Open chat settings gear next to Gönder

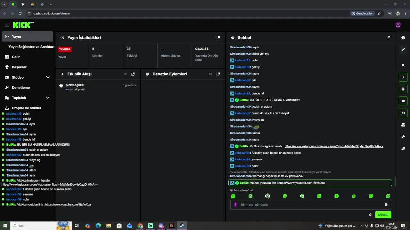click(370, 215)
